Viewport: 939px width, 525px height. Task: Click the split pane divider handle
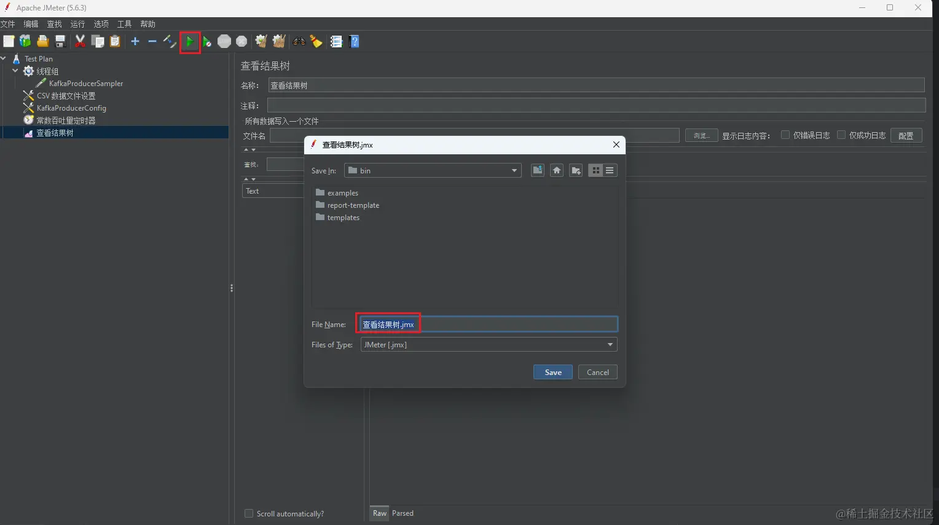[x=231, y=288]
